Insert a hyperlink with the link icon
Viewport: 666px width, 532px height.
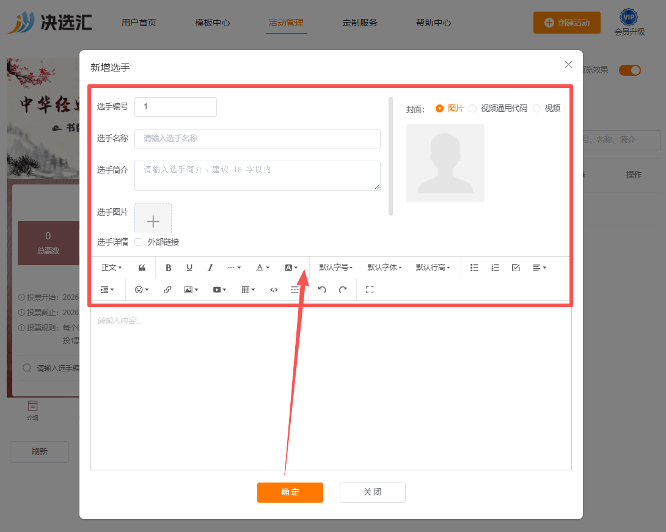pos(167,290)
